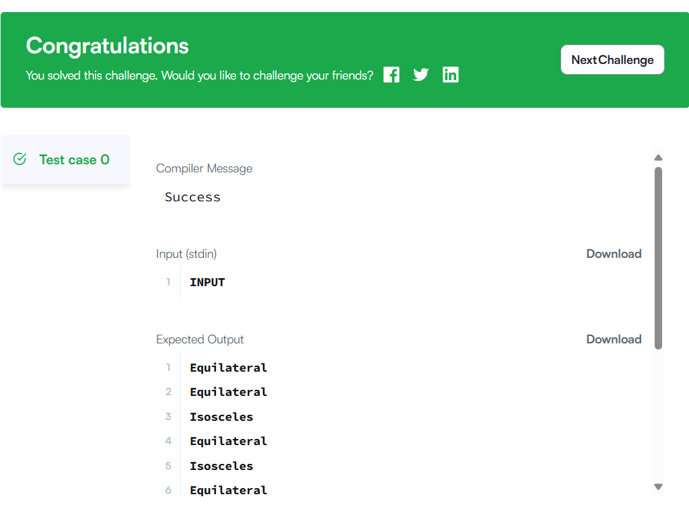This screenshot has height=507, width=689.
Task: Click the INPUT text in stdin
Action: 207,282
